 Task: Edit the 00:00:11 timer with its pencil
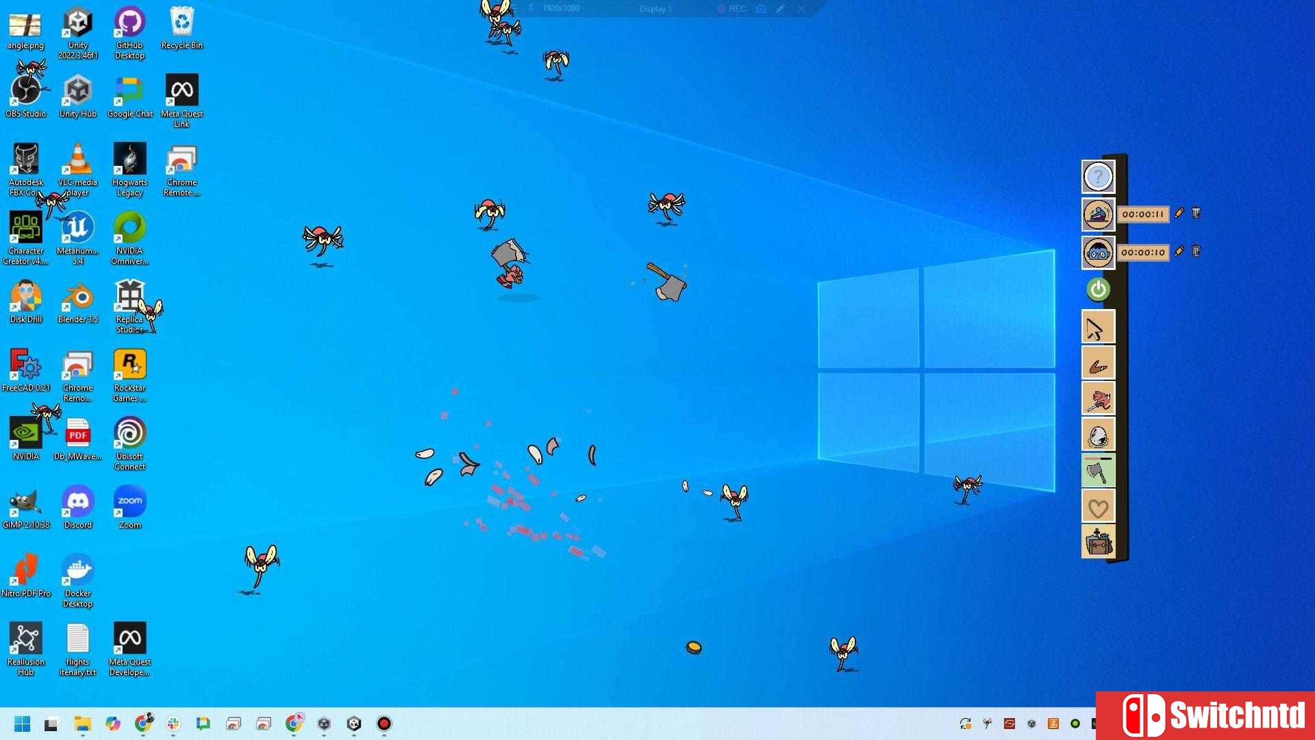coord(1179,213)
